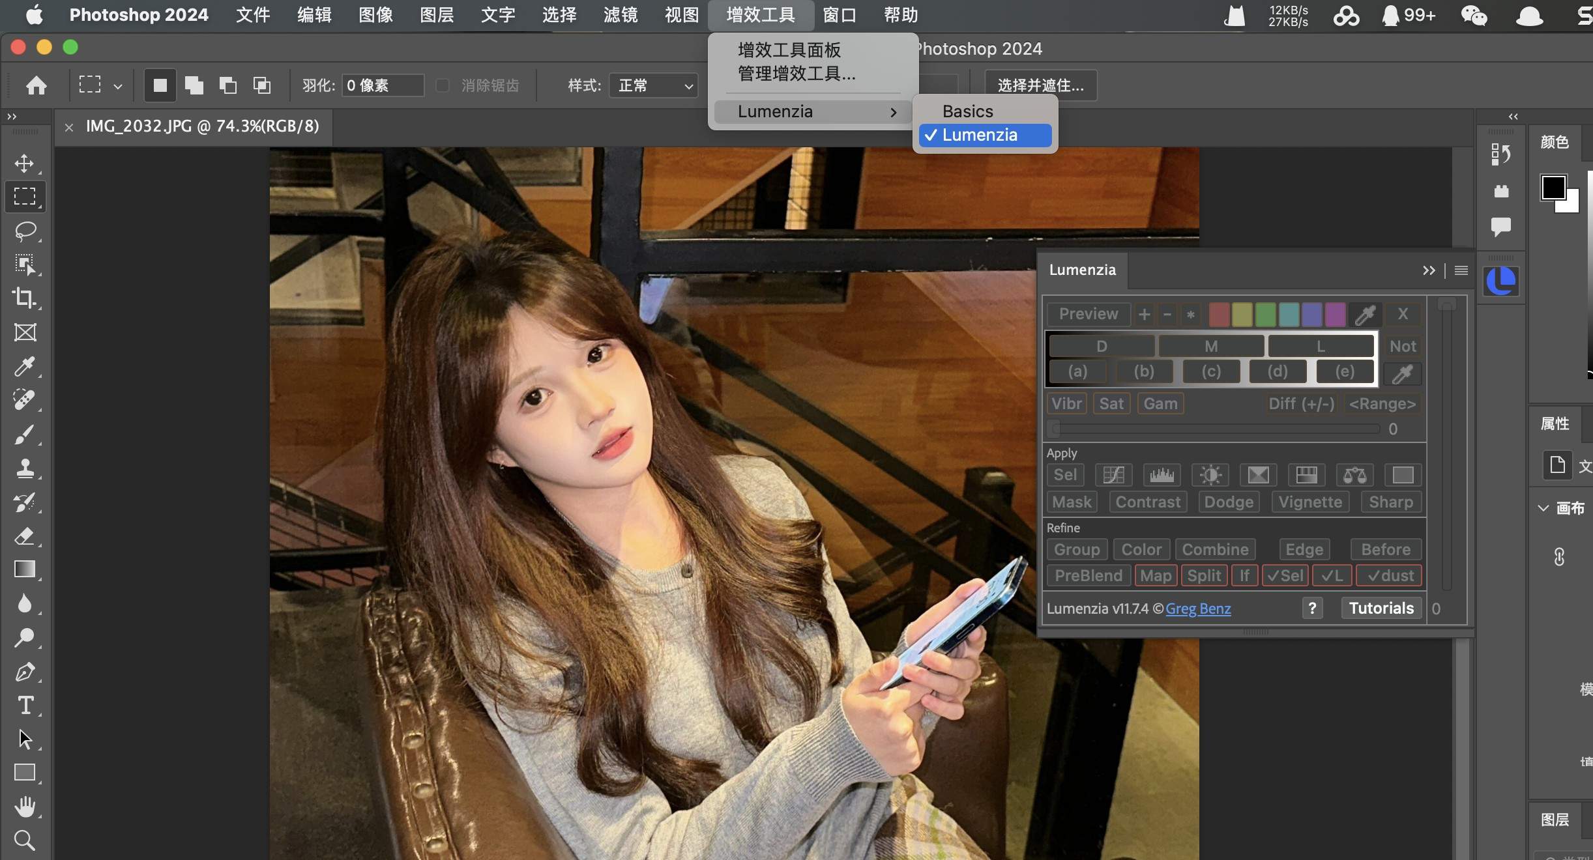Toggle the ✓Sel option in Refine
This screenshot has width=1593, height=860.
[x=1285, y=576]
